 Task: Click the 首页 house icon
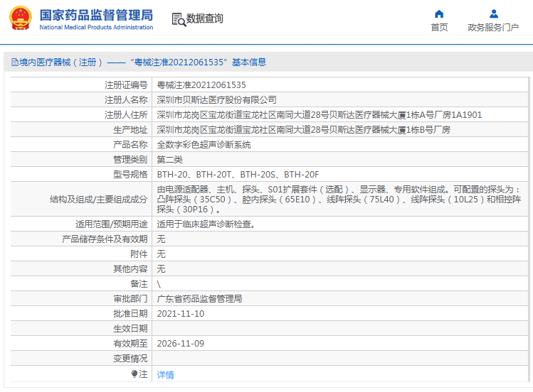pos(439,13)
